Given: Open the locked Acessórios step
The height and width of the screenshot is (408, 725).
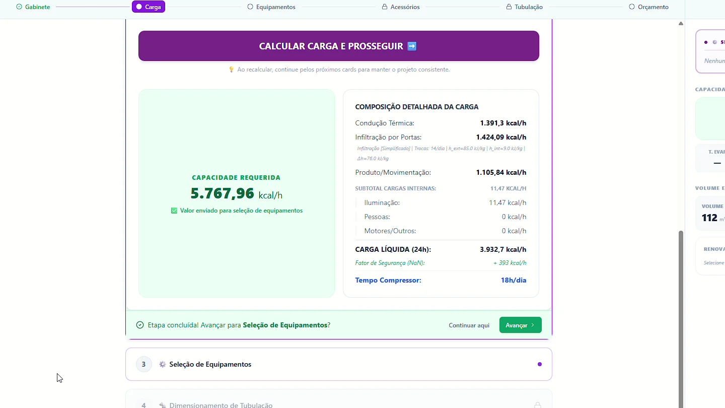Looking at the screenshot, I should (x=401, y=7).
